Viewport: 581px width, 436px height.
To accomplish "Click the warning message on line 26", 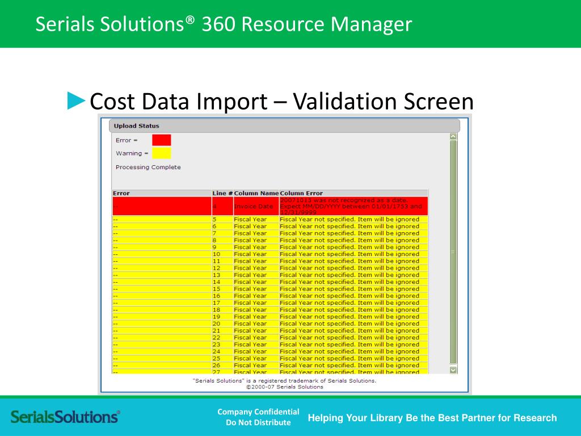I will [x=353, y=365].
